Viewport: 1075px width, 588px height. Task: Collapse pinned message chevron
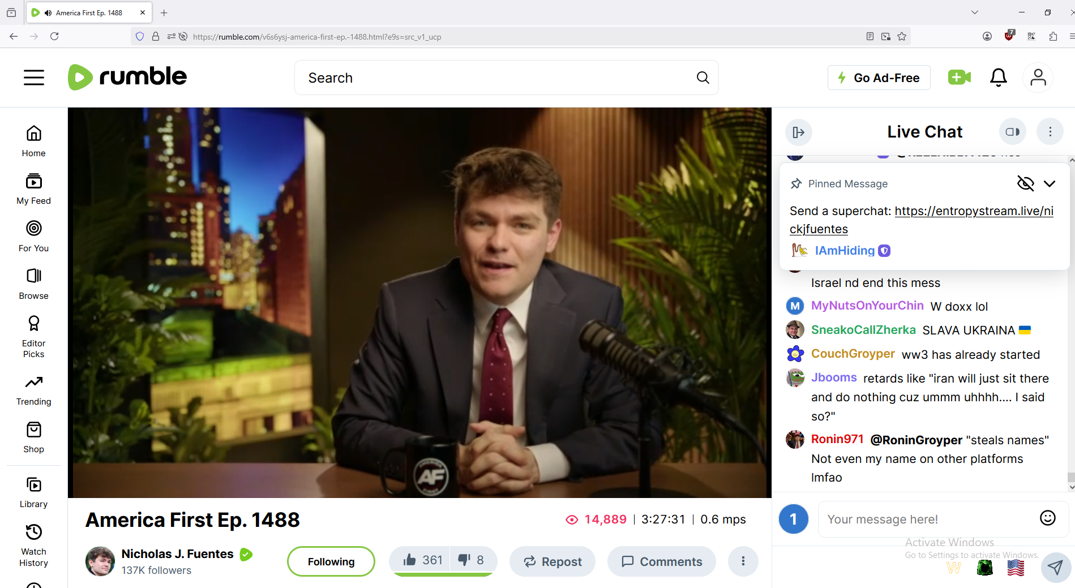1050,183
